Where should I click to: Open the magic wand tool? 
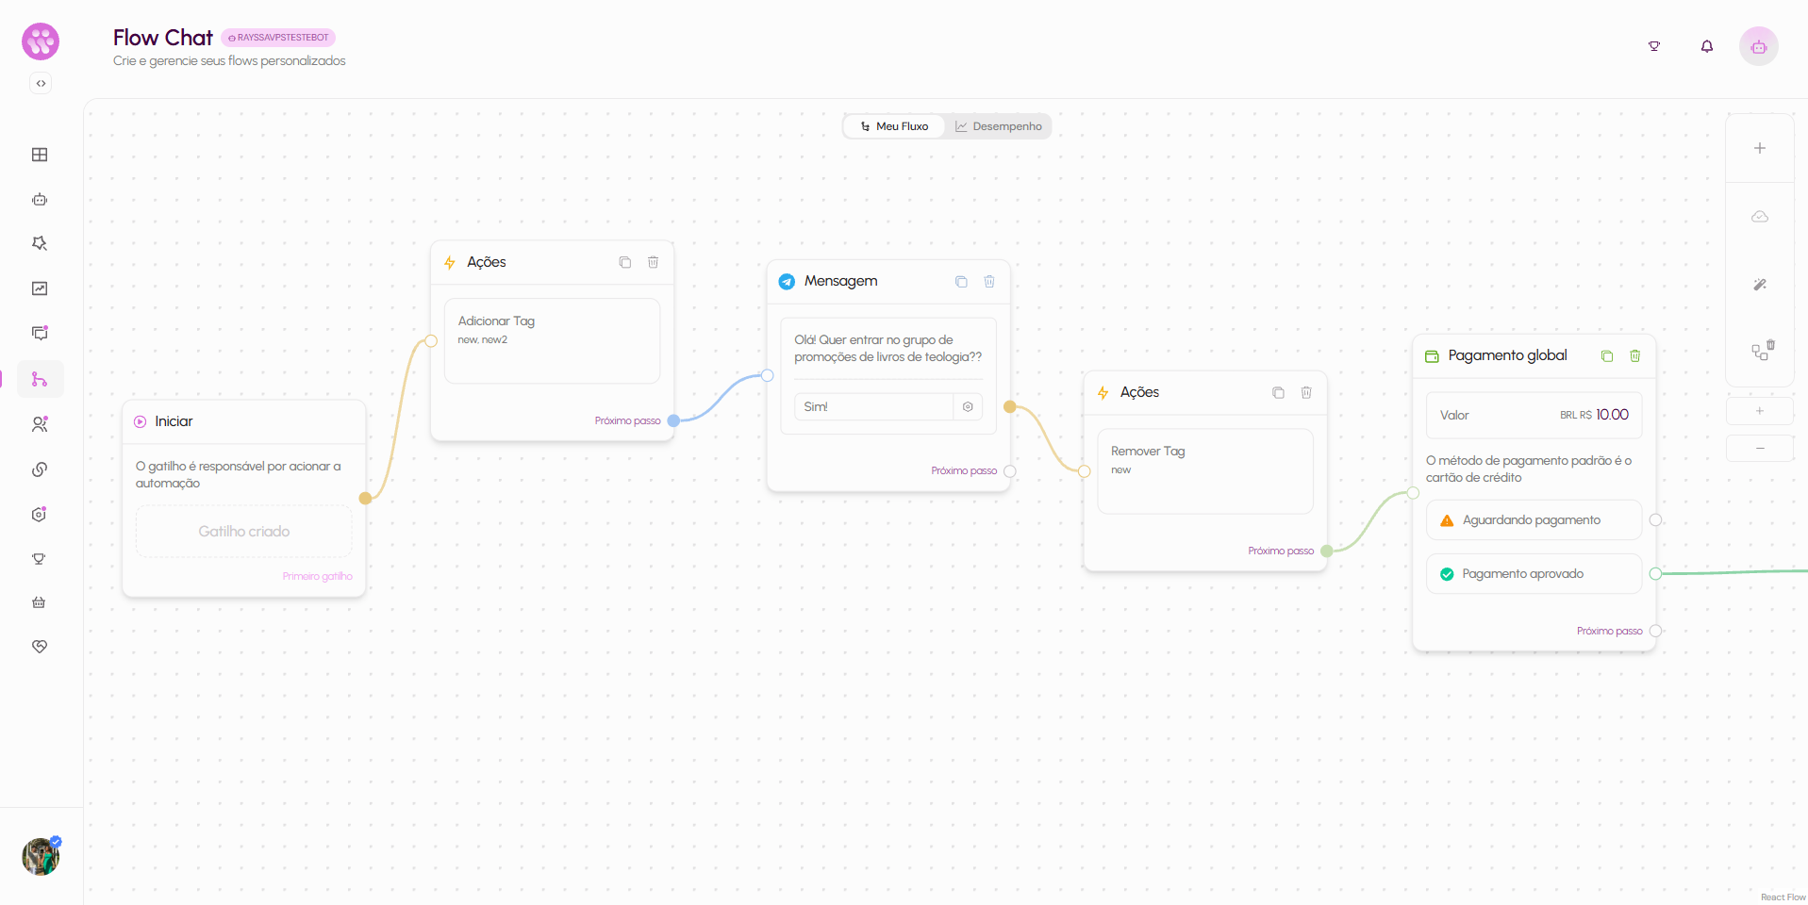[1760, 285]
